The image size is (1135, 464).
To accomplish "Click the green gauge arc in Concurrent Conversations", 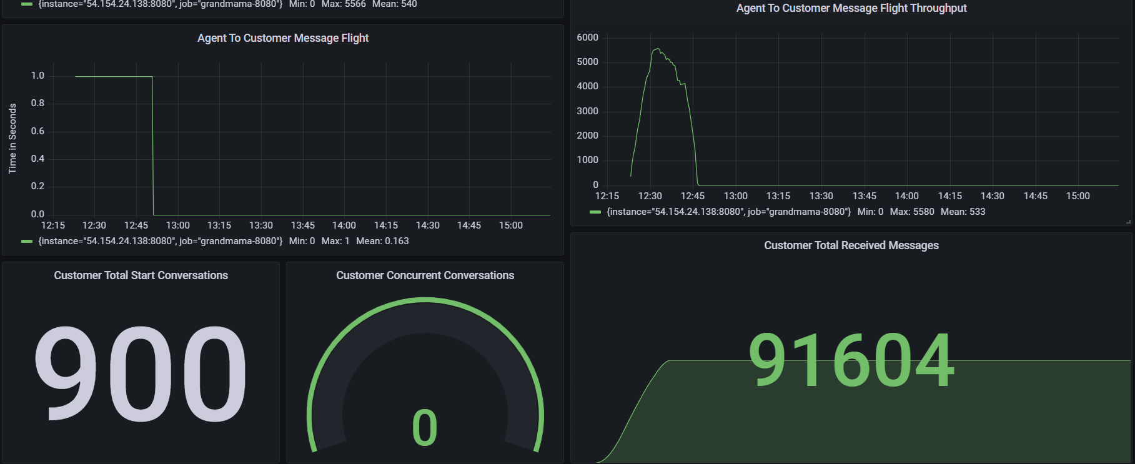I will pyautogui.click(x=425, y=301).
